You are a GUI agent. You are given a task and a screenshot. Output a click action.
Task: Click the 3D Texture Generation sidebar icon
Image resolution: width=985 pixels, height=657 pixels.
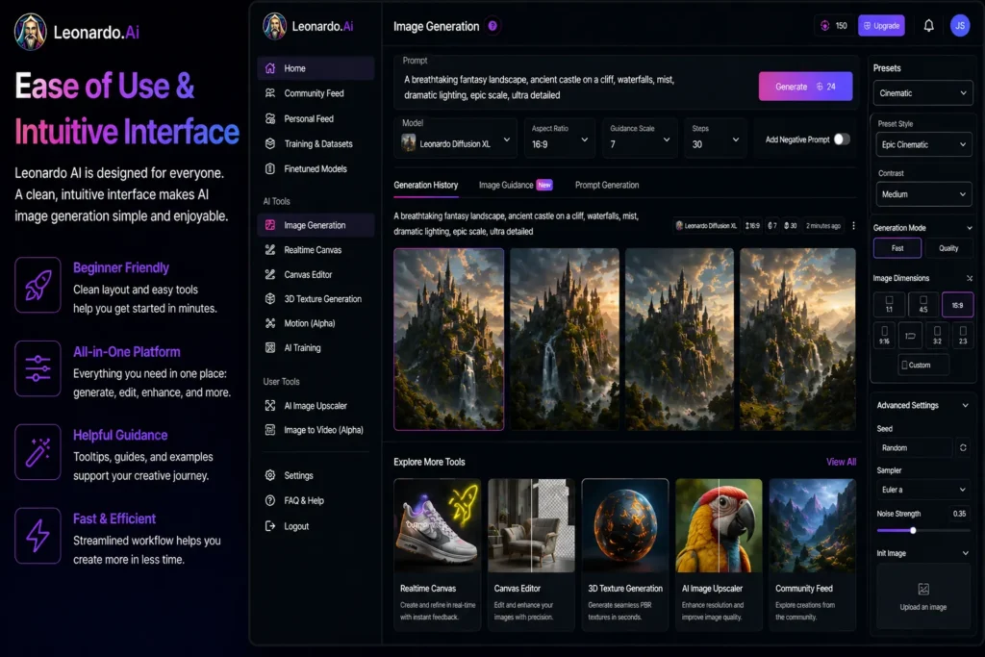pos(270,298)
